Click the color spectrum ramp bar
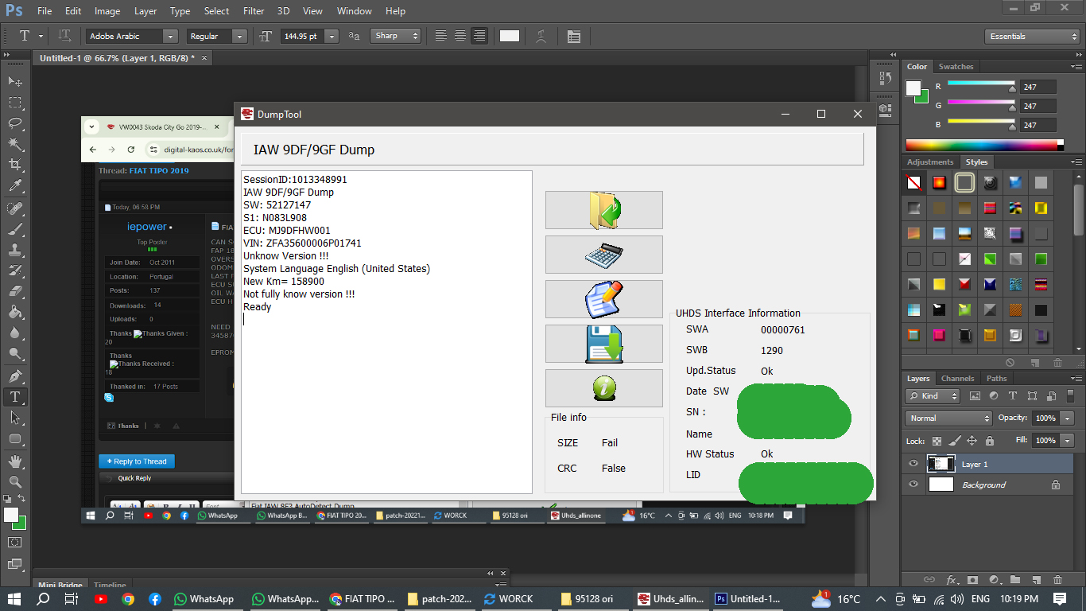The width and height of the screenshot is (1086, 611). 984,145
